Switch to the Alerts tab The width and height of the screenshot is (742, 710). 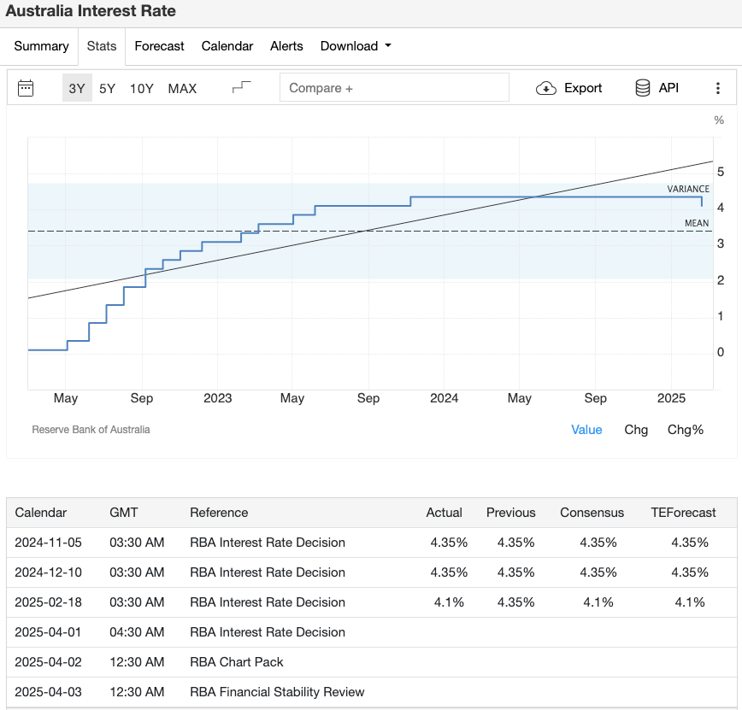point(286,46)
